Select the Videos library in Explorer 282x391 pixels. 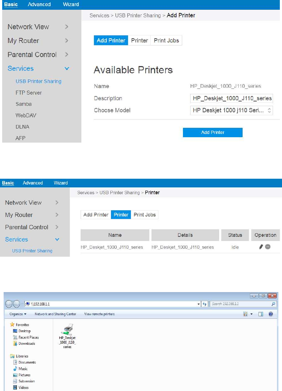coord(21,387)
